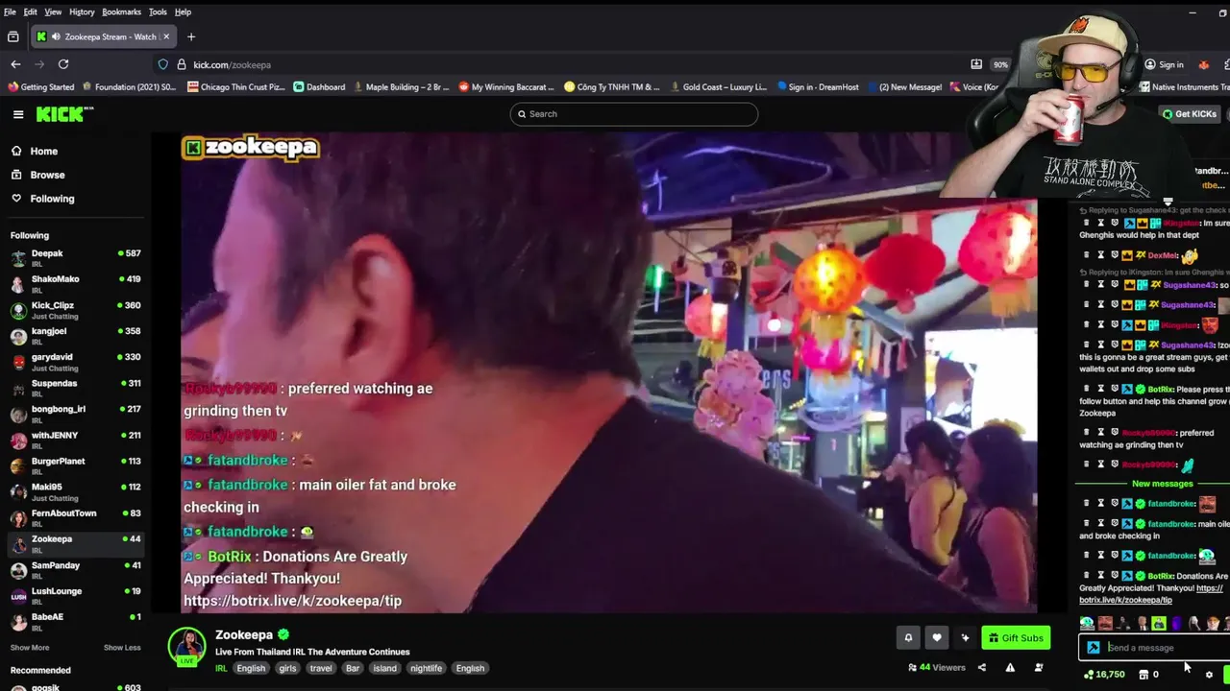Image resolution: width=1230 pixels, height=691 pixels.
Task: Click the travel tag
Action: pos(321,668)
